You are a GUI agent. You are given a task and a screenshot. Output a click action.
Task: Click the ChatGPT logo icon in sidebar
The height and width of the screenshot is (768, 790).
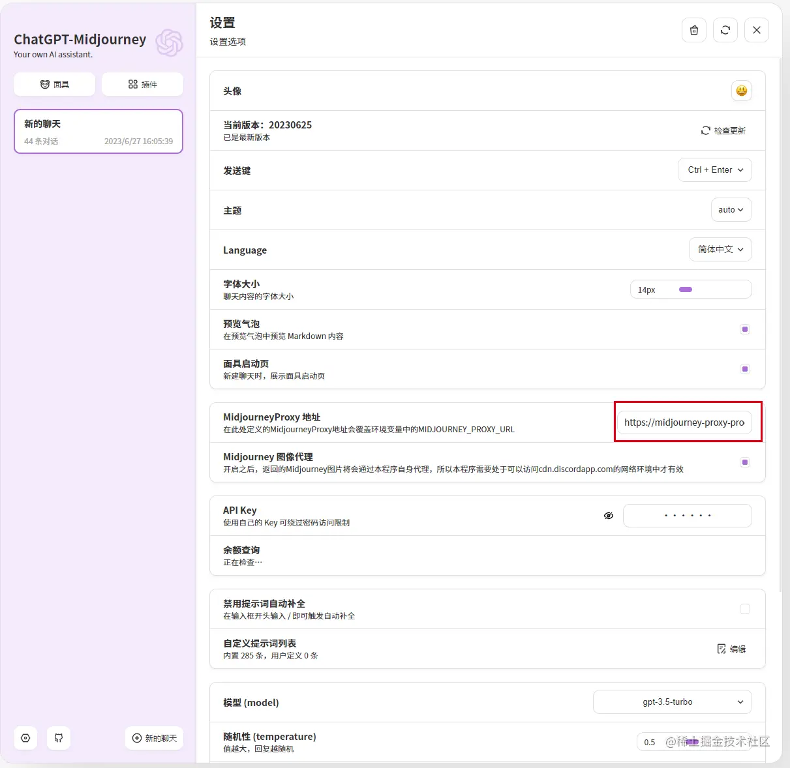169,43
